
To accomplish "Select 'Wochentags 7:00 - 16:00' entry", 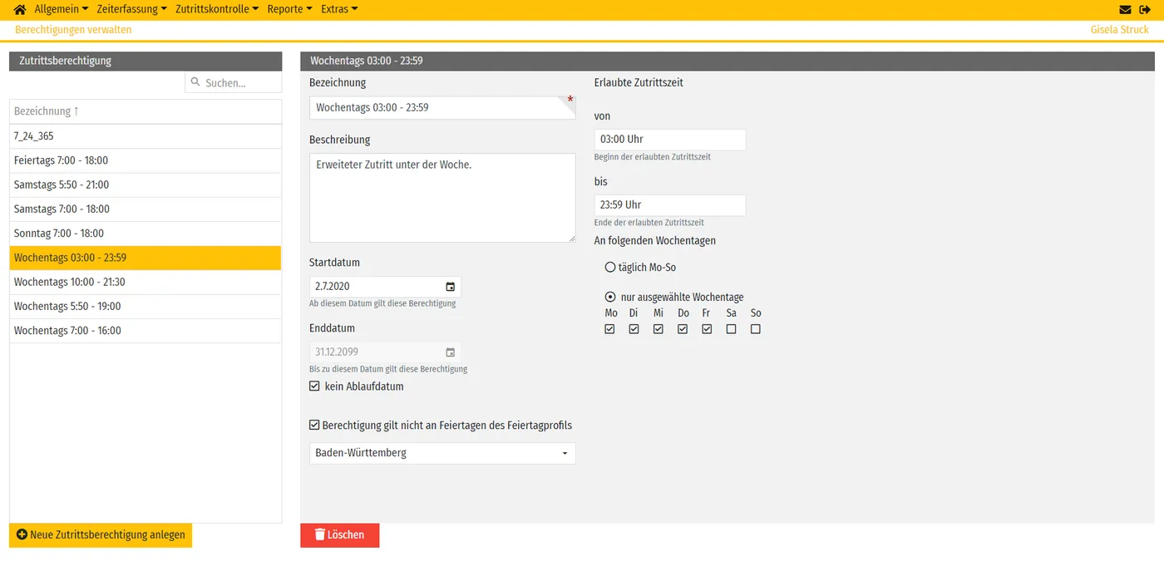I will click(x=145, y=331).
